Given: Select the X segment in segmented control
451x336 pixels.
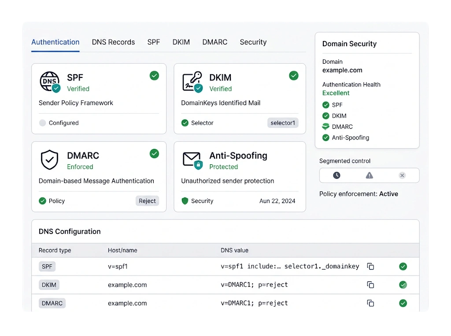Looking at the screenshot, I should pyautogui.click(x=402, y=175).
